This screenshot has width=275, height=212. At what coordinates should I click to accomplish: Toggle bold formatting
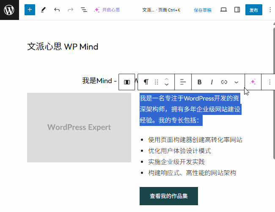coord(199,82)
